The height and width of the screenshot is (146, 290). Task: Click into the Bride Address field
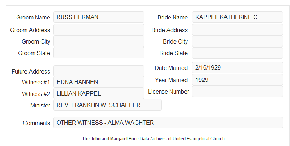237,30
